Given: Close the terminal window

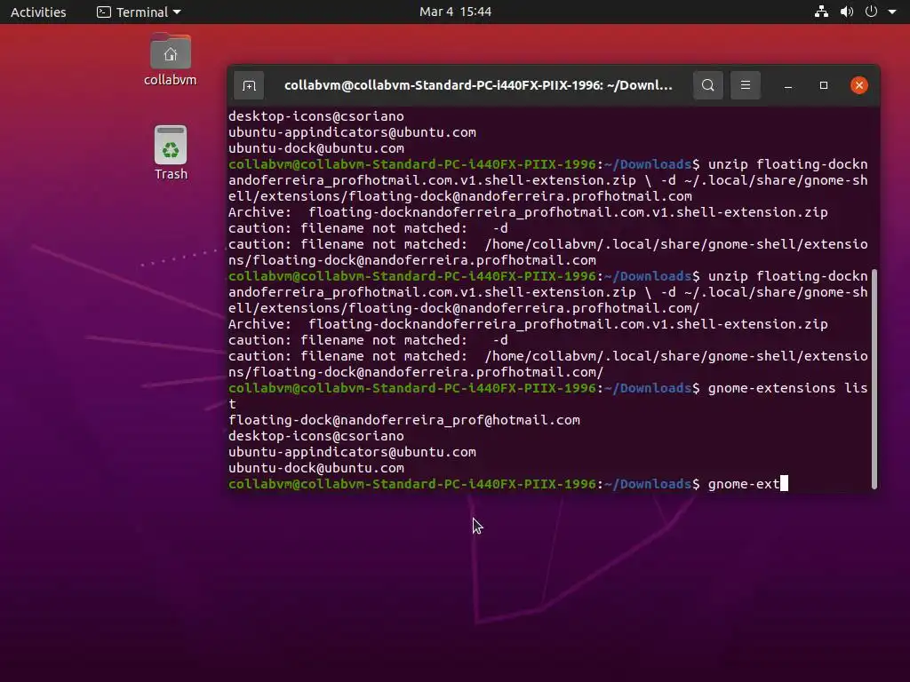Looking at the screenshot, I should point(859,85).
